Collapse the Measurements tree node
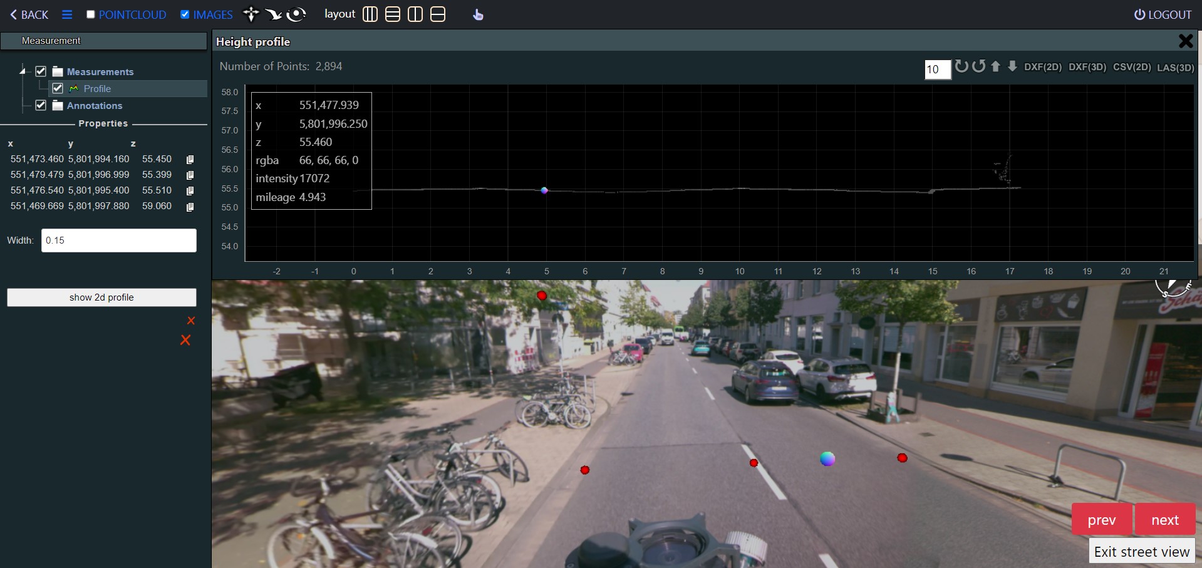The image size is (1202, 568). [23, 71]
